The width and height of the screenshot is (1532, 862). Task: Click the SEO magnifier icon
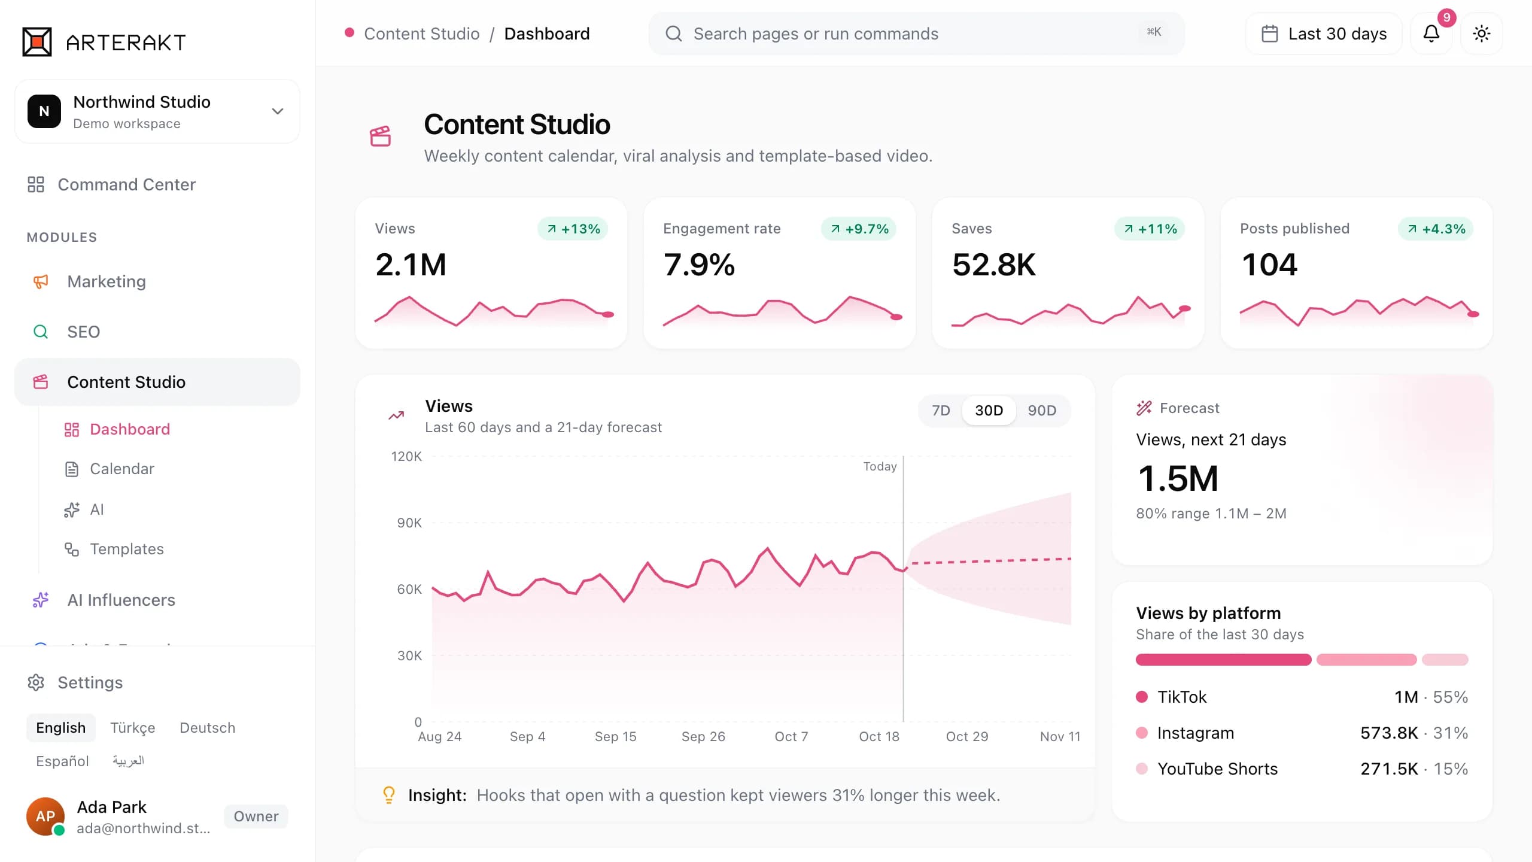41,332
